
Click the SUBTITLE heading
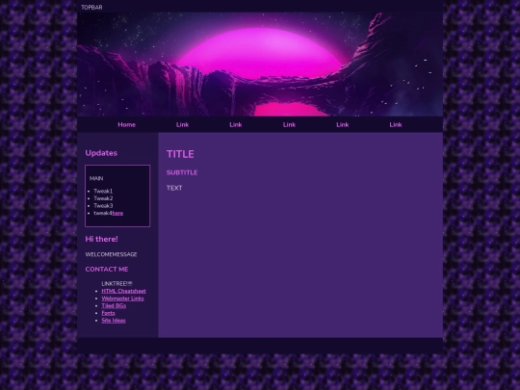pyautogui.click(x=182, y=172)
